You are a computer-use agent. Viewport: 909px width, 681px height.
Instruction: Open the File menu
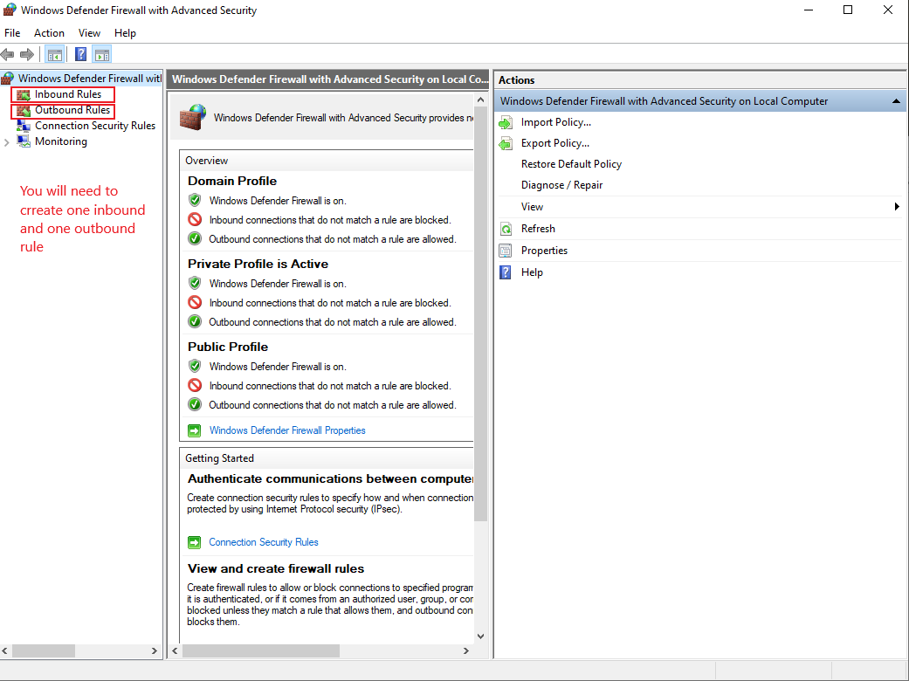pos(12,33)
